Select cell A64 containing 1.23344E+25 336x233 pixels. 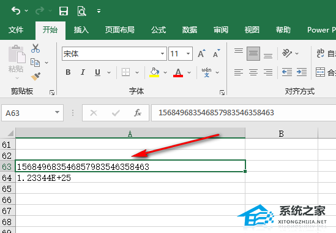click(130, 178)
